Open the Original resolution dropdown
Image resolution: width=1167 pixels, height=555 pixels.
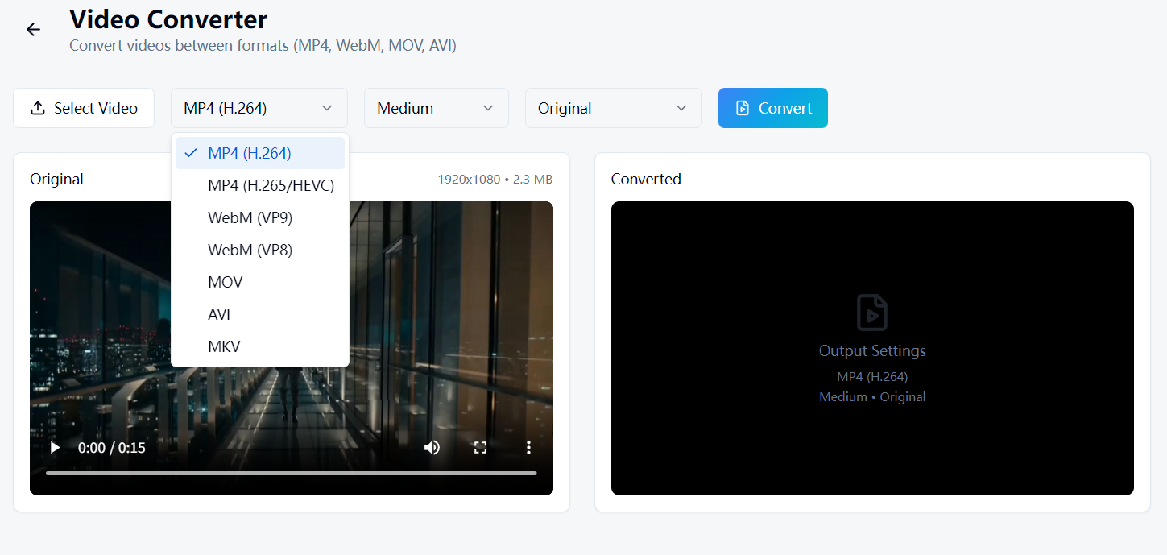[614, 108]
